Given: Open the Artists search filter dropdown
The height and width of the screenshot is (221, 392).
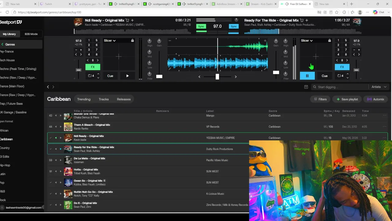Looking at the screenshot, I should 379,87.
